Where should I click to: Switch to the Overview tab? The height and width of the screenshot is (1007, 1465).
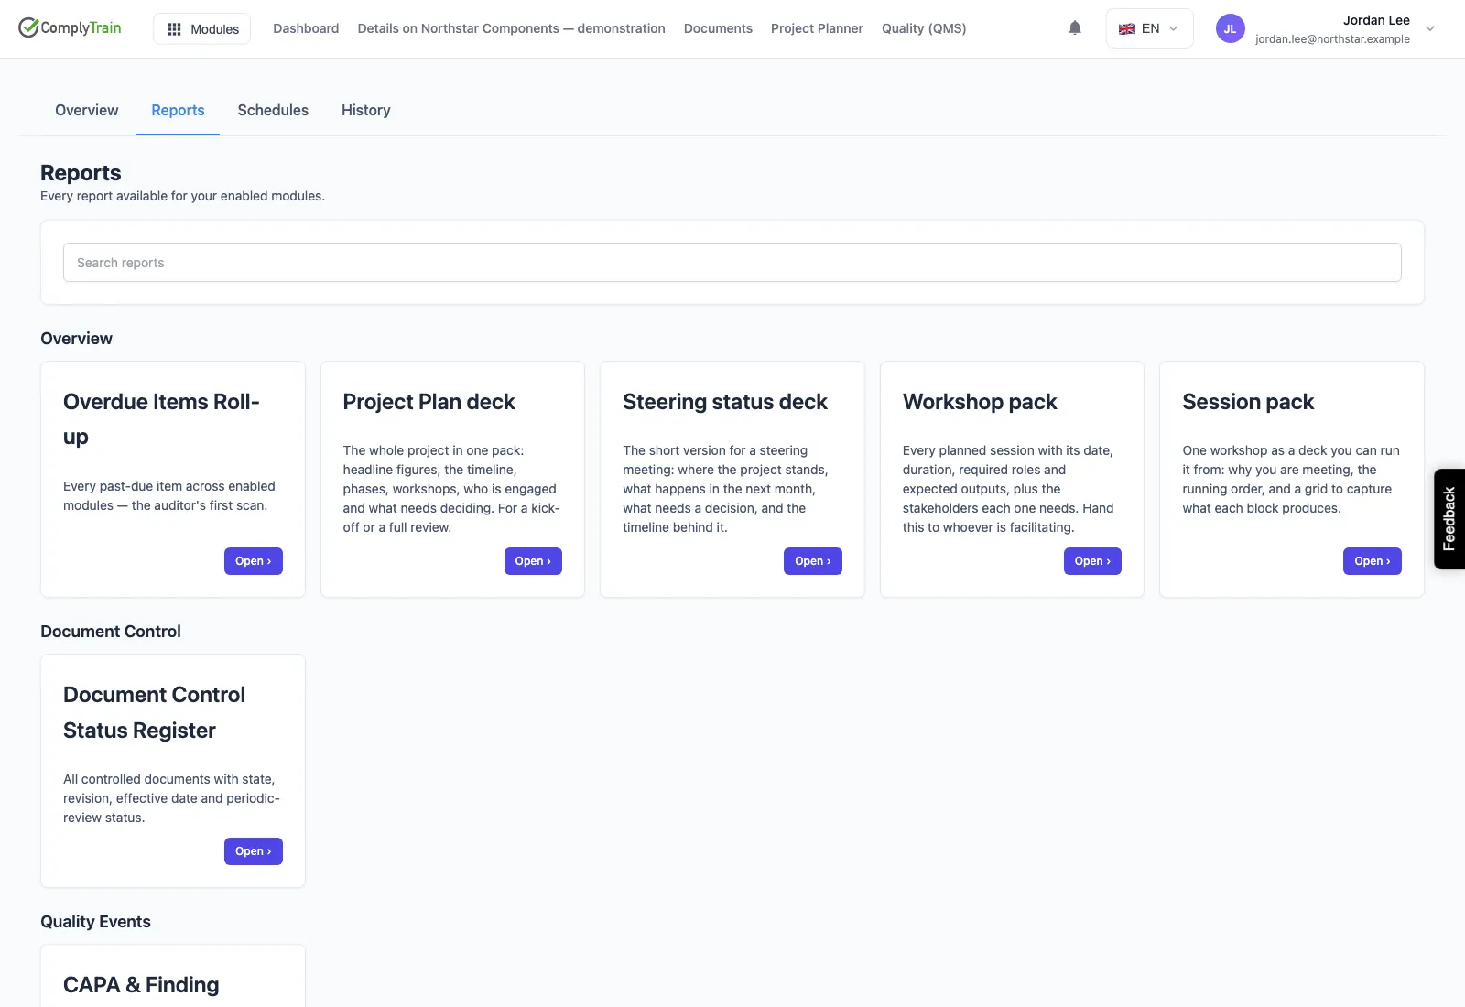point(87,110)
